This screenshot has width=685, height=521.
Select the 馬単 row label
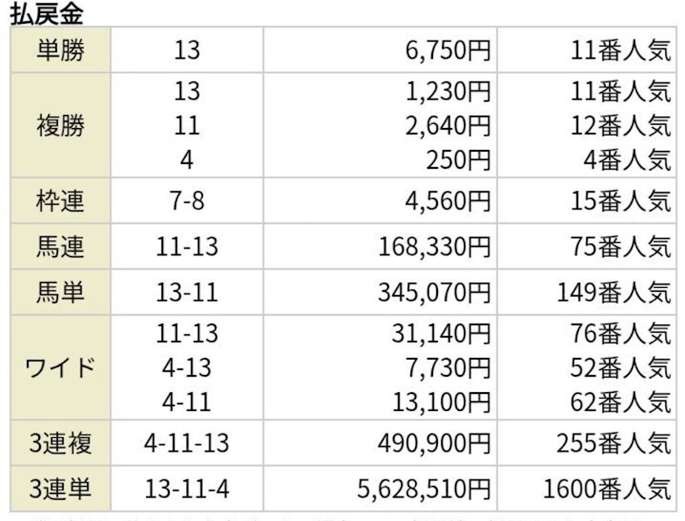61,292
